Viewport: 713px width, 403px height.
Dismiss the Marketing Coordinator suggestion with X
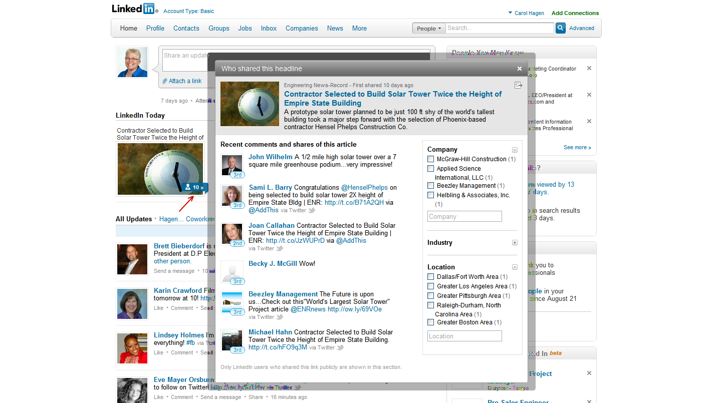tap(589, 68)
